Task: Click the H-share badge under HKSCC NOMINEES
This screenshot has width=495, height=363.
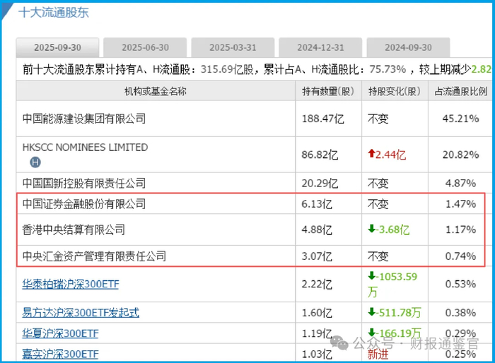Action: coord(35,162)
